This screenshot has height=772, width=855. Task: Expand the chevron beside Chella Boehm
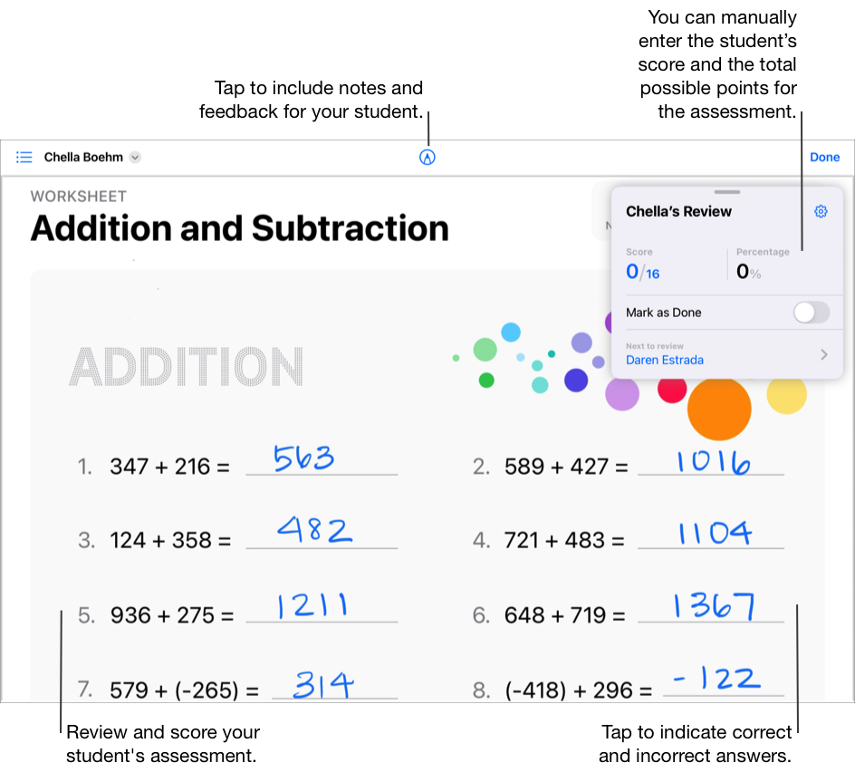coord(135,157)
